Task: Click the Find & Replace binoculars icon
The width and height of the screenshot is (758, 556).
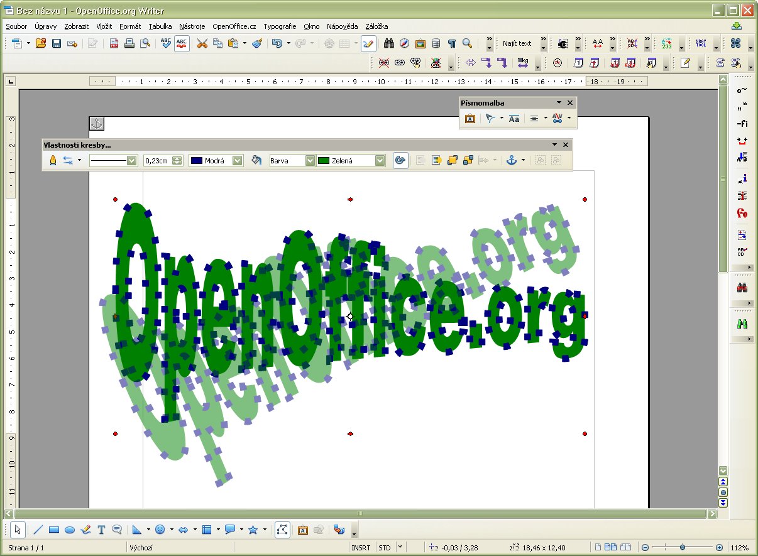Action: pos(389,43)
